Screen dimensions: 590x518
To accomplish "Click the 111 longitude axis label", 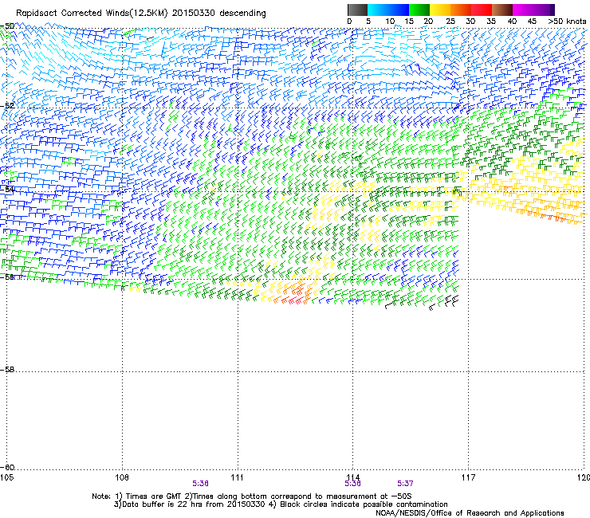I will click(x=237, y=477).
